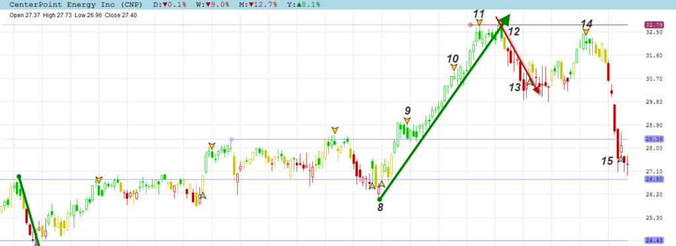Select the pink dot on 32.79 line
The height and width of the screenshot is (246, 676).
click(x=471, y=25)
